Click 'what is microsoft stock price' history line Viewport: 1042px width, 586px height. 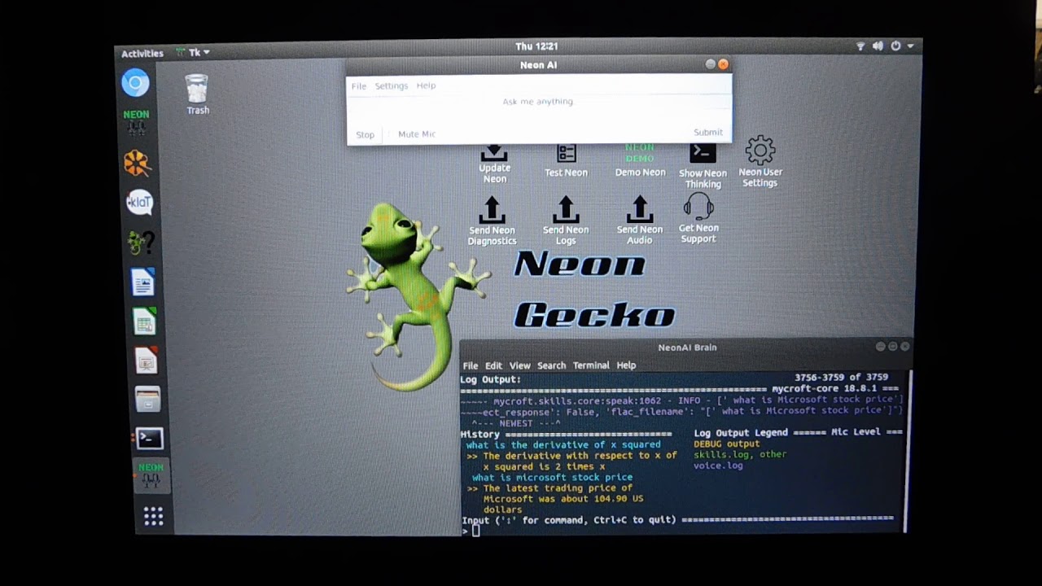[552, 477]
